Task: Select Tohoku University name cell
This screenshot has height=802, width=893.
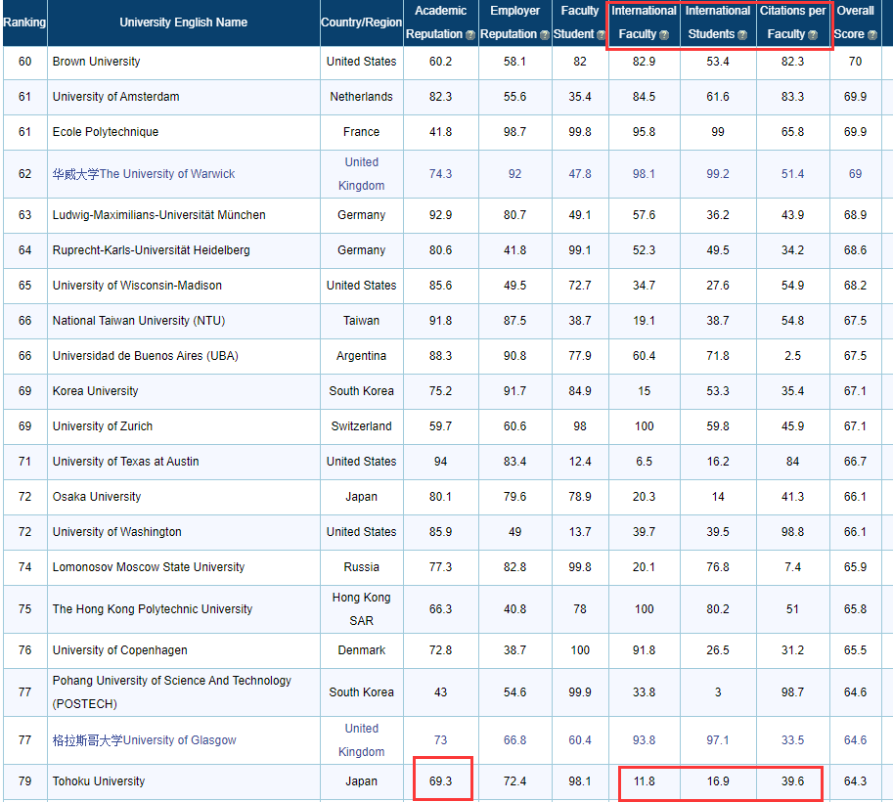Action: [183, 781]
